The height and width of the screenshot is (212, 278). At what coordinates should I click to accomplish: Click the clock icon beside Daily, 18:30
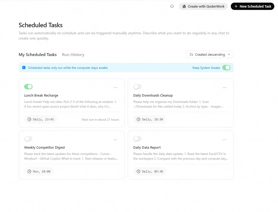click(x=138, y=119)
